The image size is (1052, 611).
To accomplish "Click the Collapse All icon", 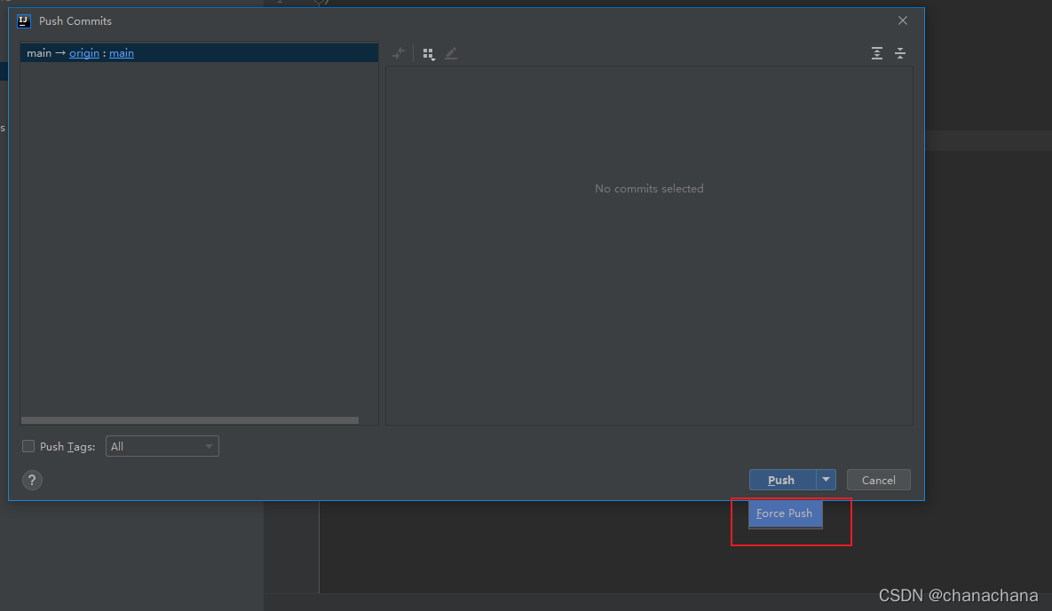I will pyautogui.click(x=900, y=53).
